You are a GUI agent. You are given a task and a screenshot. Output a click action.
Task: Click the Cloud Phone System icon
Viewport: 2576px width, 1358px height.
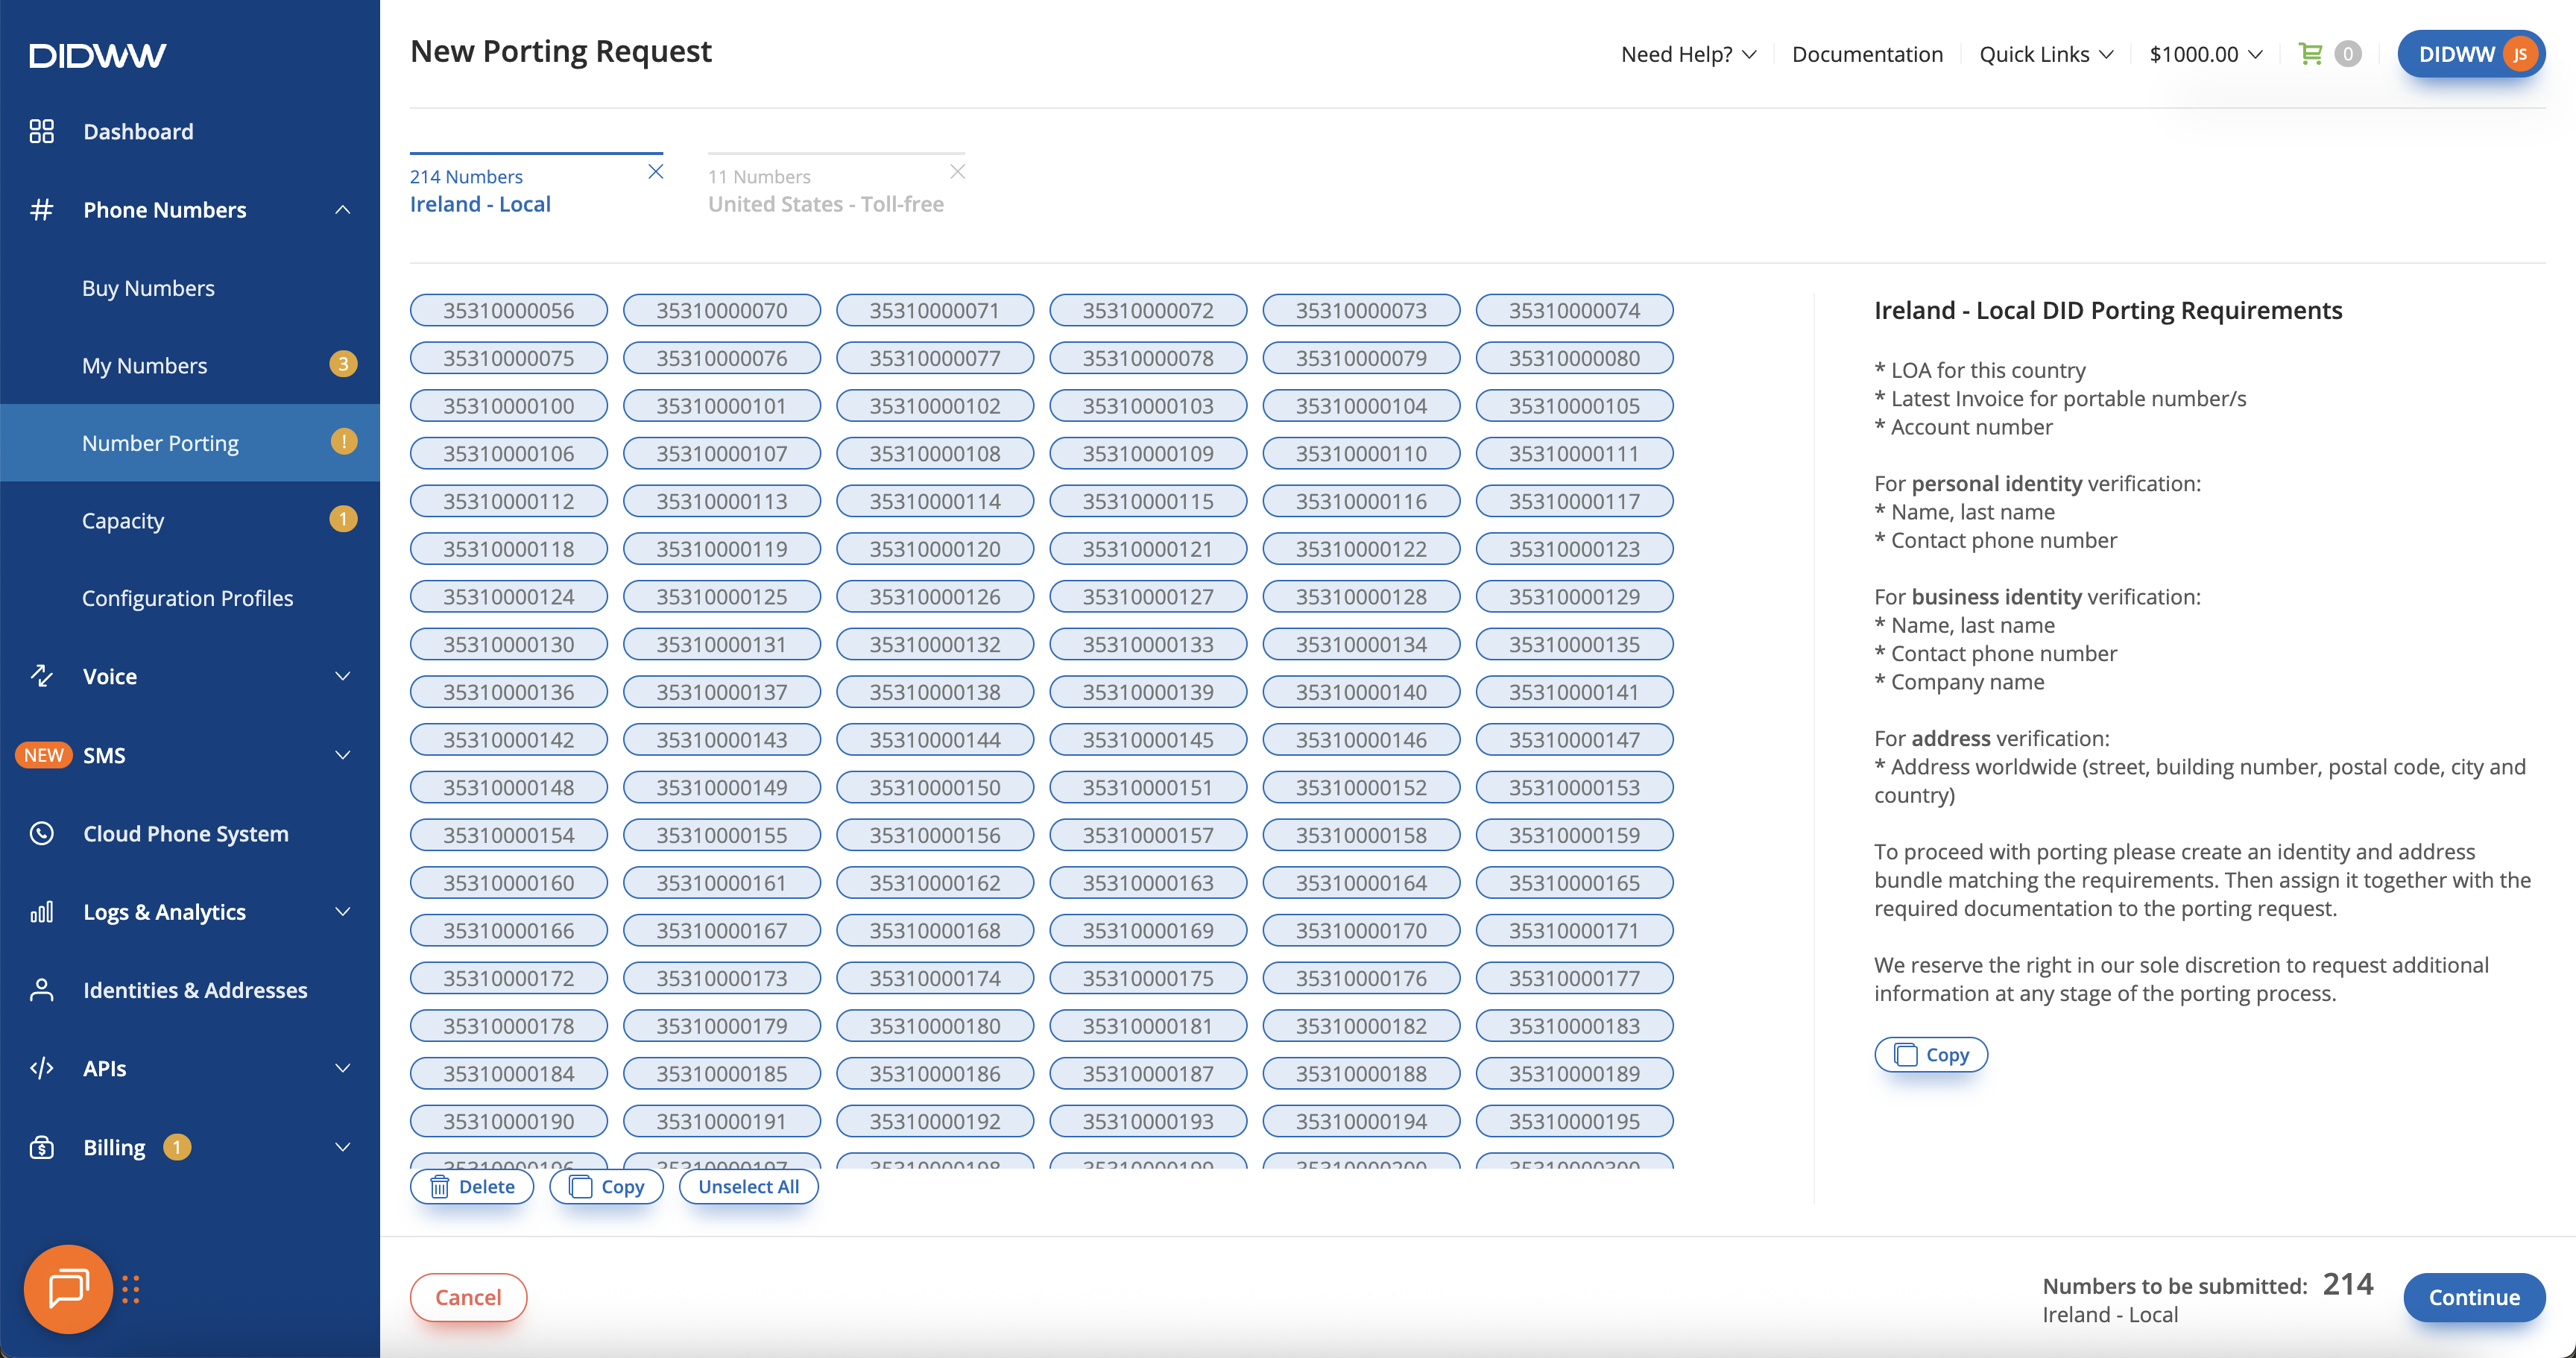click(x=41, y=833)
